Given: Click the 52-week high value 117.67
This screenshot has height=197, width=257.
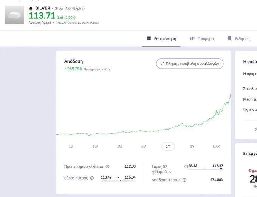Looking at the screenshot, I should [x=218, y=166].
